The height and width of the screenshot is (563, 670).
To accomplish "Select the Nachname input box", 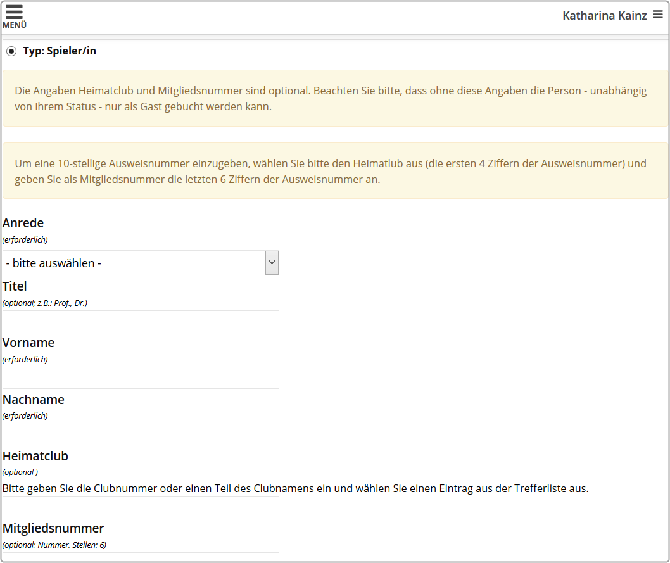I will coord(141,434).
